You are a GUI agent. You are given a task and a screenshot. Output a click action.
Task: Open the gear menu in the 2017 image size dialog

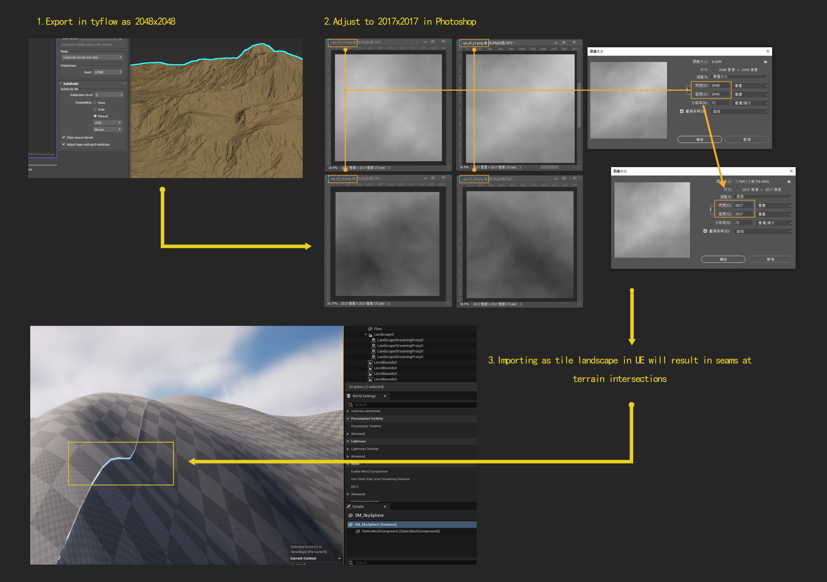pyautogui.click(x=789, y=181)
